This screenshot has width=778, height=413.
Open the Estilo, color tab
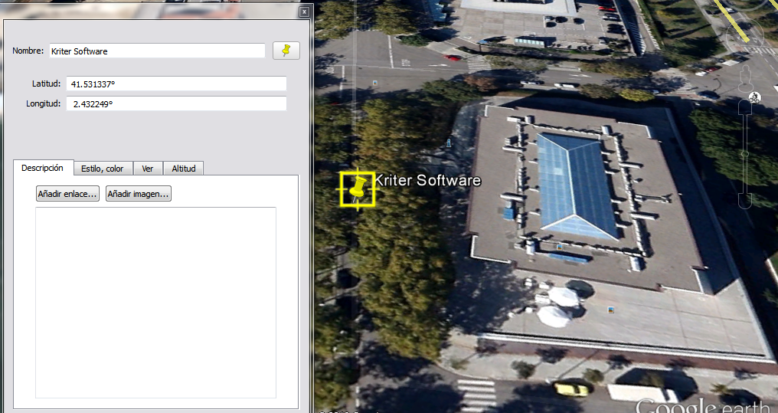pos(102,169)
